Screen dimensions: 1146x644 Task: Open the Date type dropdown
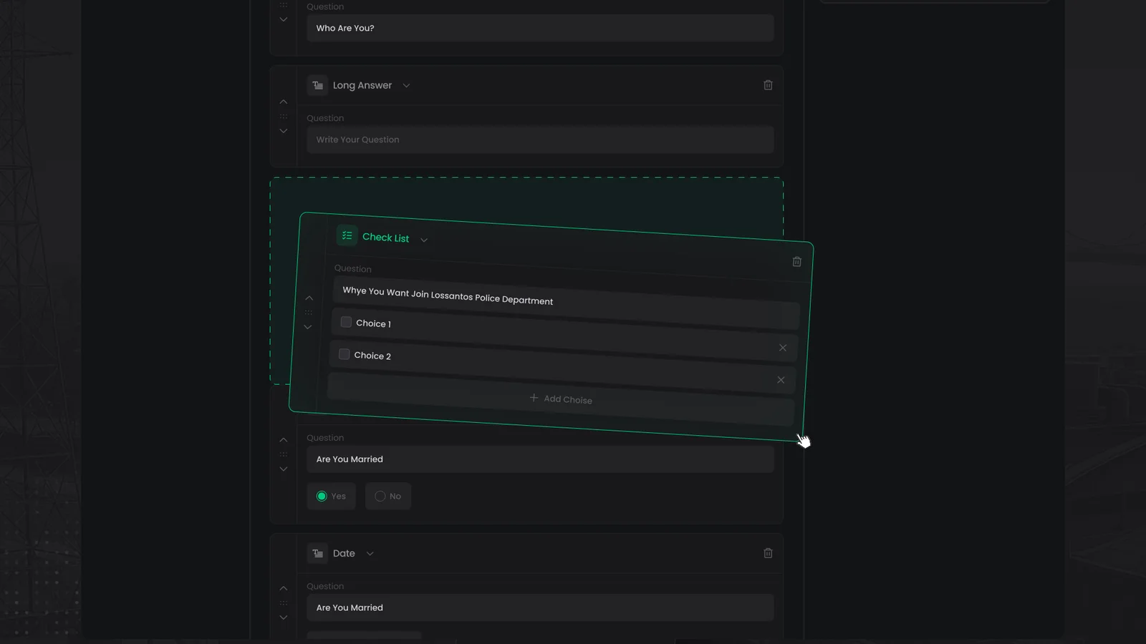click(370, 554)
